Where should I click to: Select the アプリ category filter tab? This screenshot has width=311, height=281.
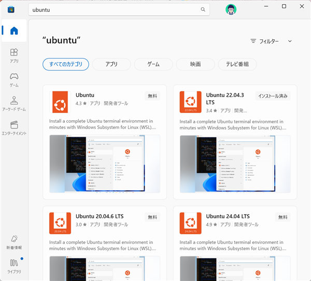point(111,64)
